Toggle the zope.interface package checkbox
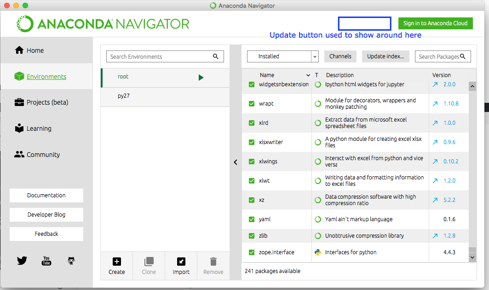The height and width of the screenshot is (290, 489). click(x=251, y=252)
